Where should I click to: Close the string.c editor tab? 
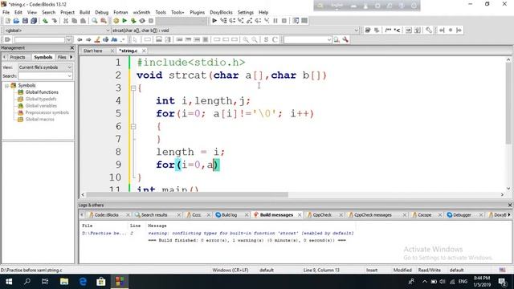[x=144, y=51]
